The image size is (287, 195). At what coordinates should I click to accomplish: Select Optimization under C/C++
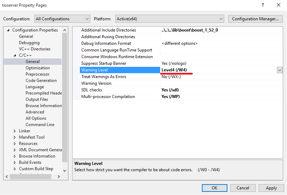(37, 68)
